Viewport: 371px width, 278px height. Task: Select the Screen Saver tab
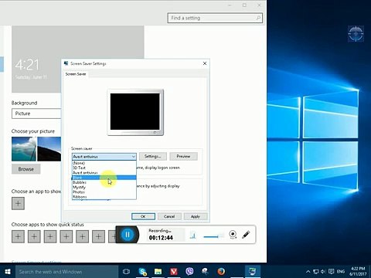76,74
